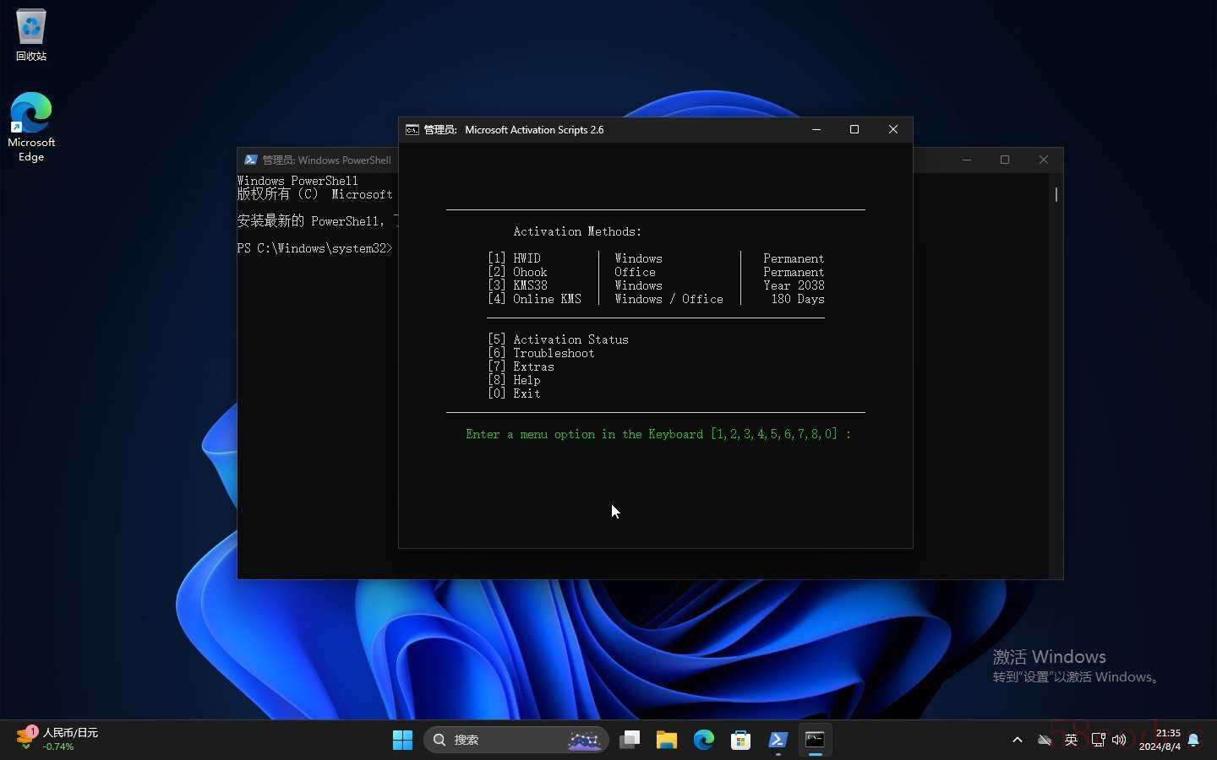This screenshot has width=1217, height=760.
Task: Click the '[8] Help' line
Action: point(514,380)
